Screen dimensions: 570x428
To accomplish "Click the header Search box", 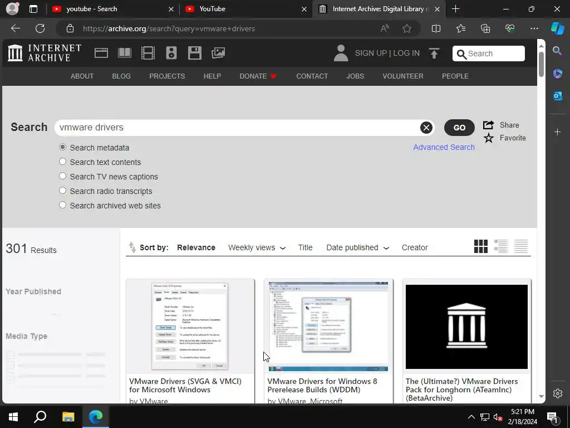I will pos(489,53).
